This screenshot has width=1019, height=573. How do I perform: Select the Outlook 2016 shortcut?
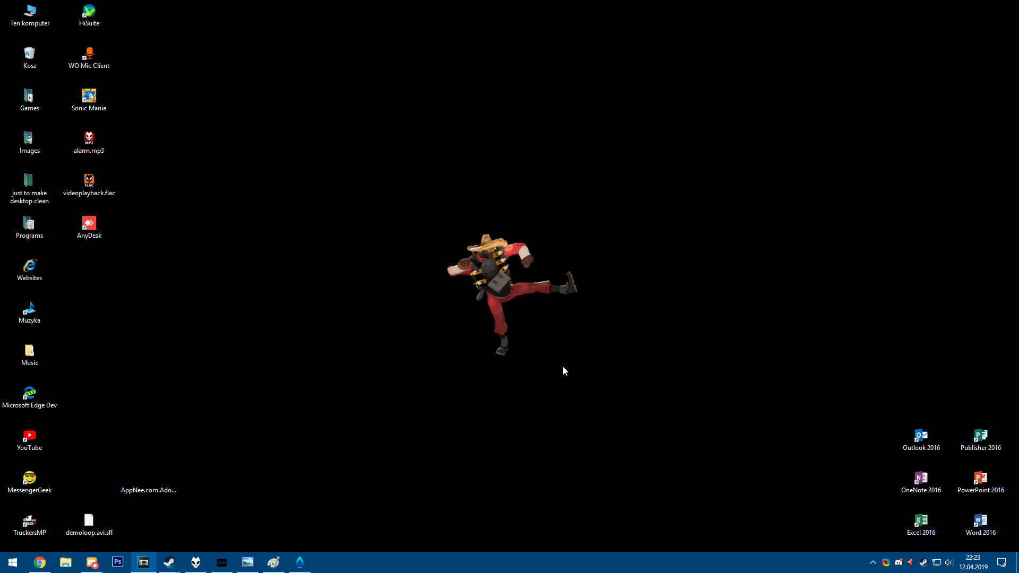click(x=921, y=439)
